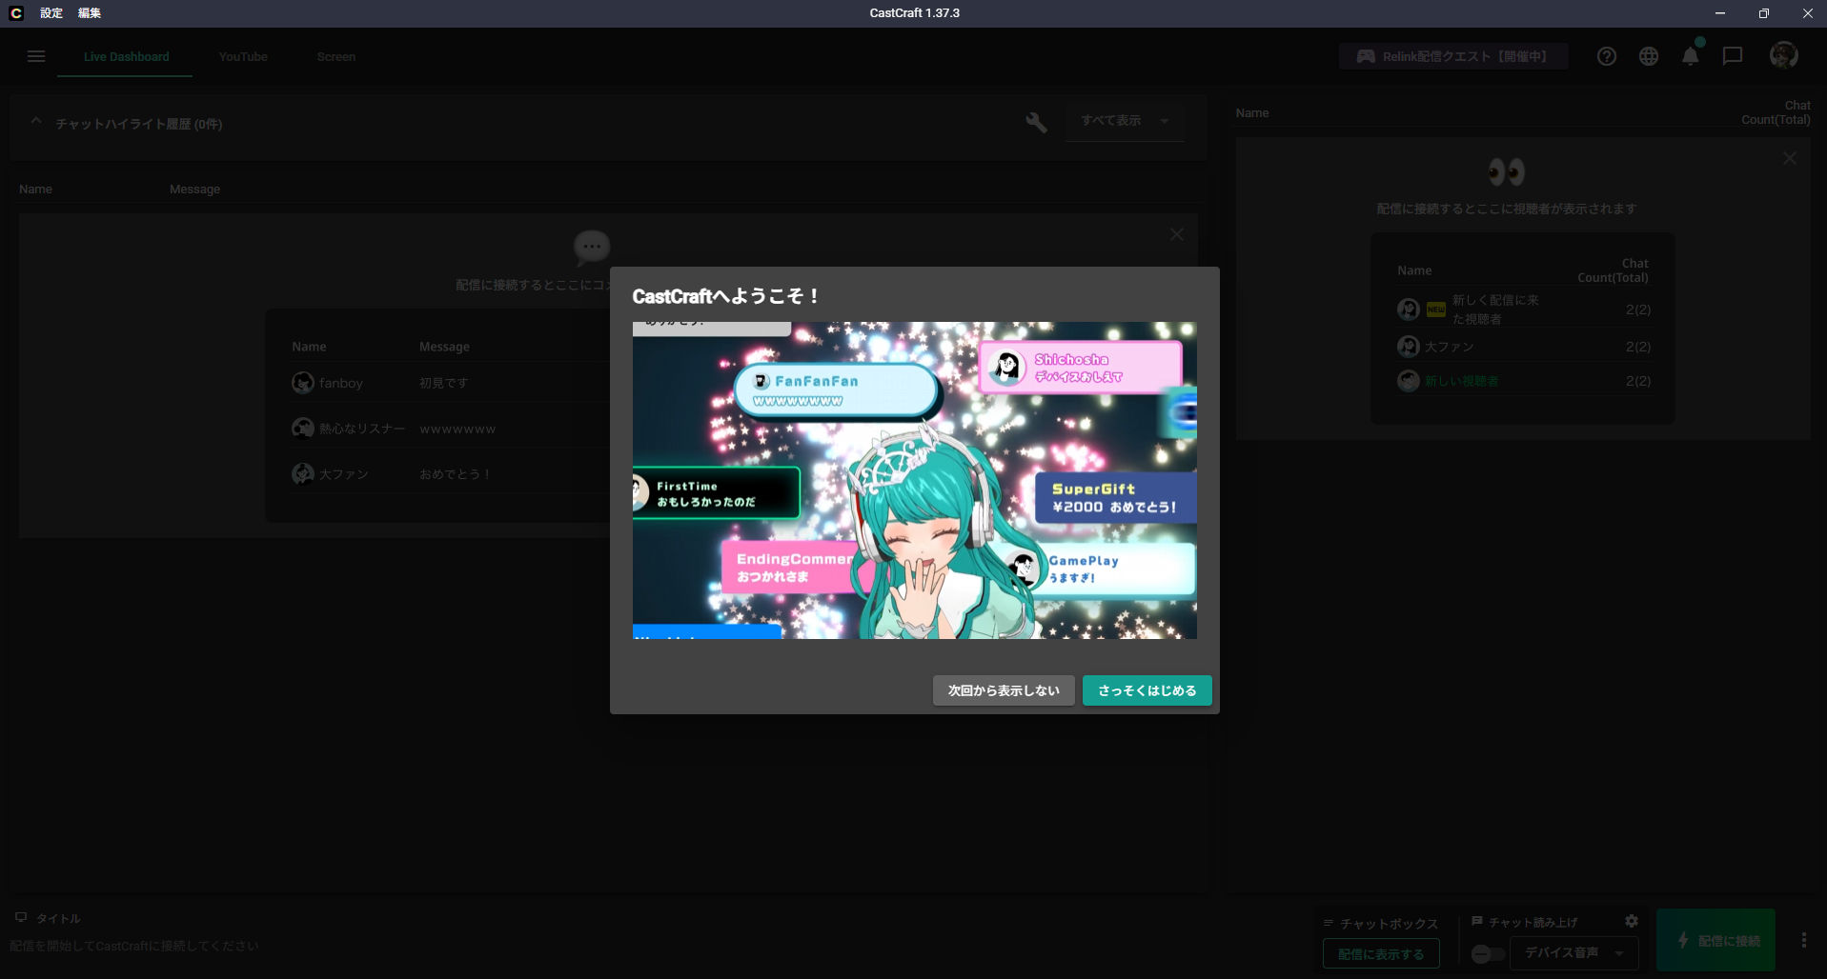Image resolution: width=1827 pixels, height=979 pixels.
Task: Click 配信に接続 connect button
Action: [1716, 940]
